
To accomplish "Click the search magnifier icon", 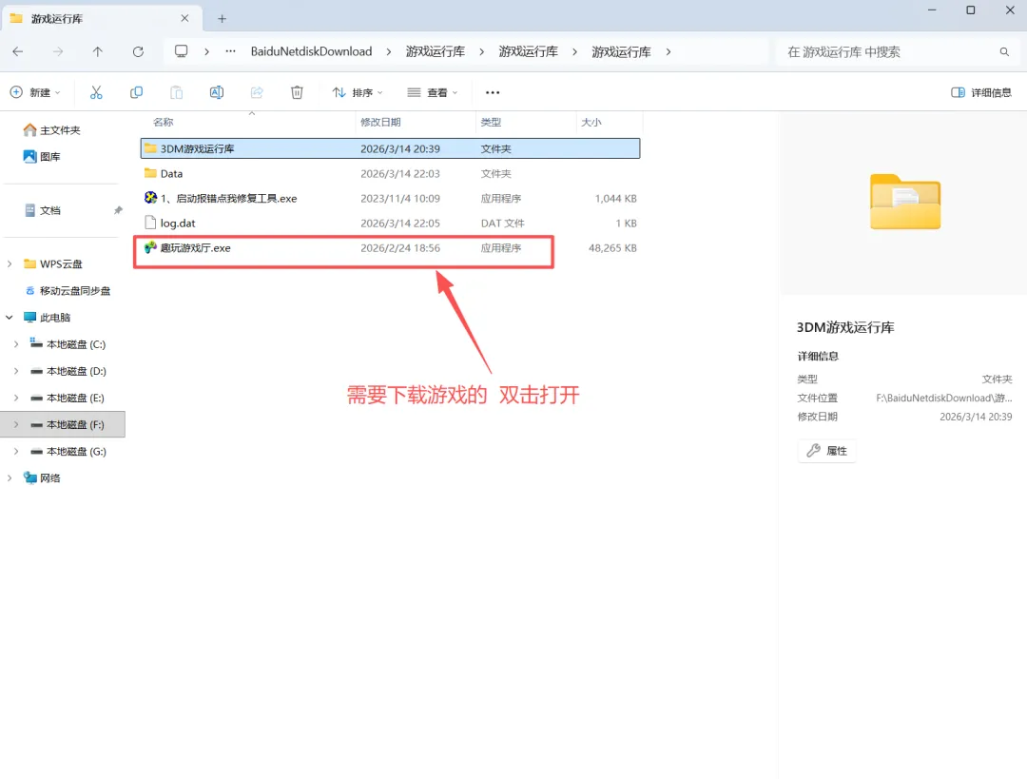I will click(x=1004, y=51).
